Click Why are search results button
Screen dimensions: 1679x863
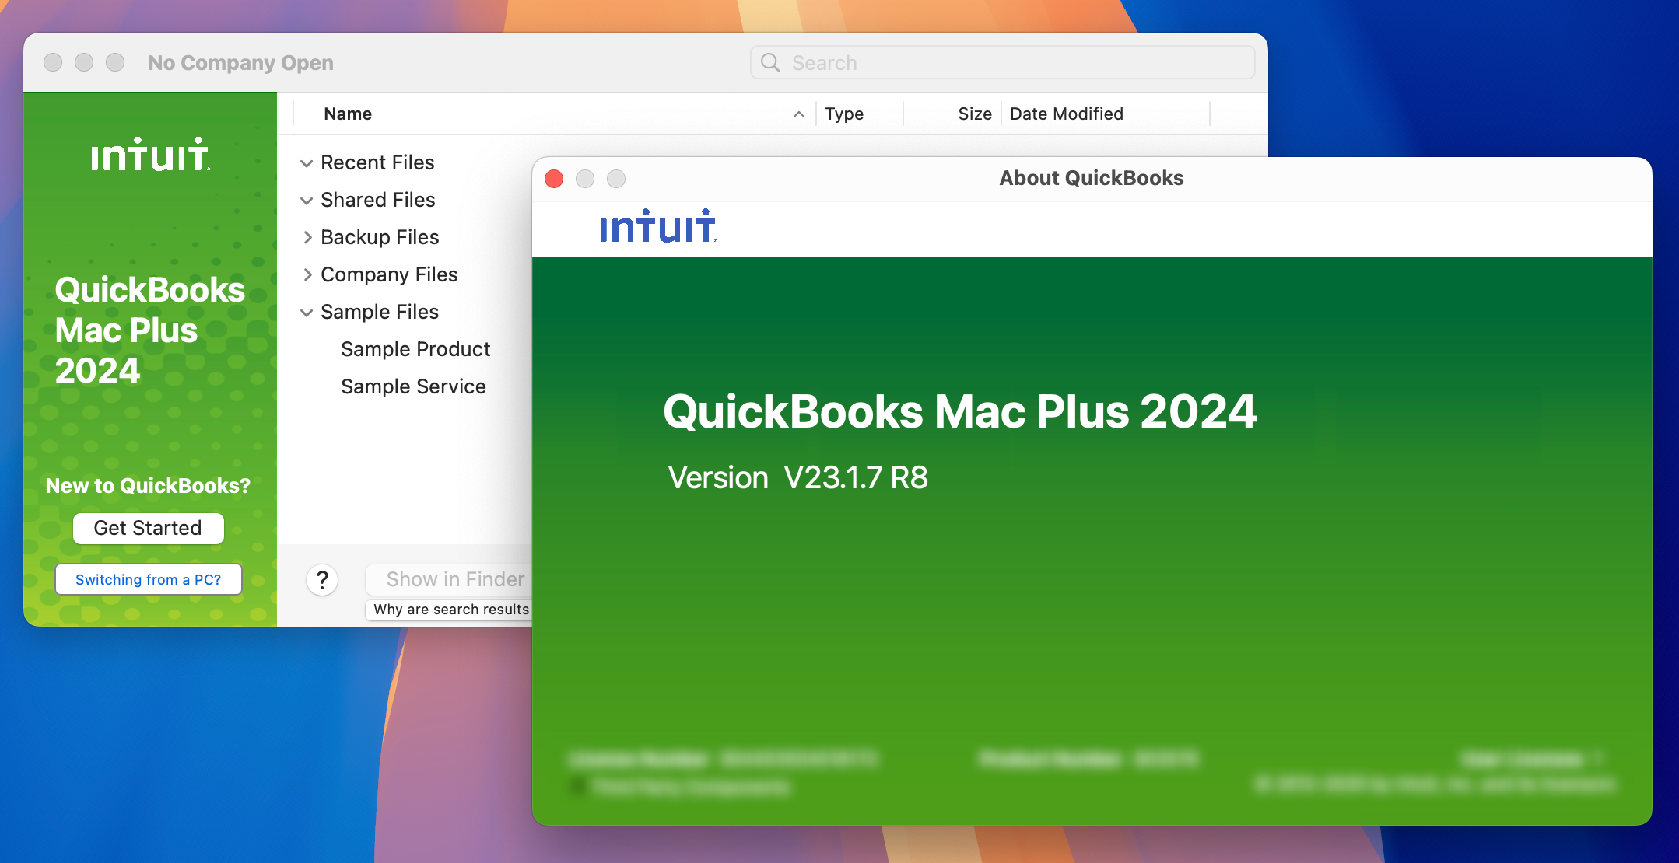(449, 610)
